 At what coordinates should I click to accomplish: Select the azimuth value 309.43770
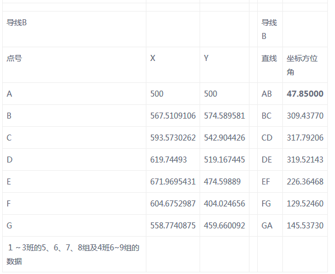point(305,116)
